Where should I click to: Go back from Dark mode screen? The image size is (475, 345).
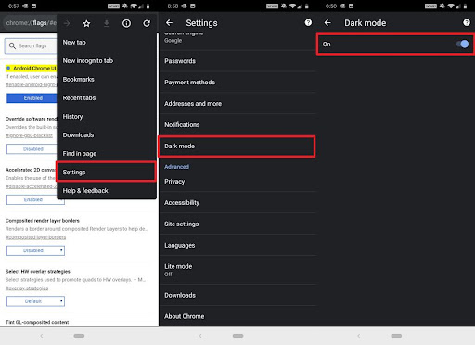coord(327,23)
